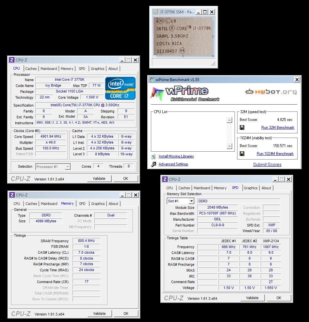Screen dimensions: 309x322
Task: Click the HWBOT.org logo in wPrime
Action: pos(271,92)
